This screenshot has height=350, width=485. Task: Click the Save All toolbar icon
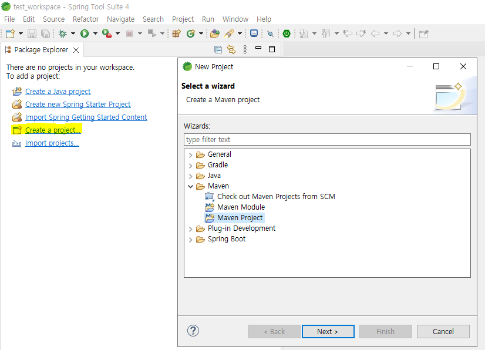(45, 33)
